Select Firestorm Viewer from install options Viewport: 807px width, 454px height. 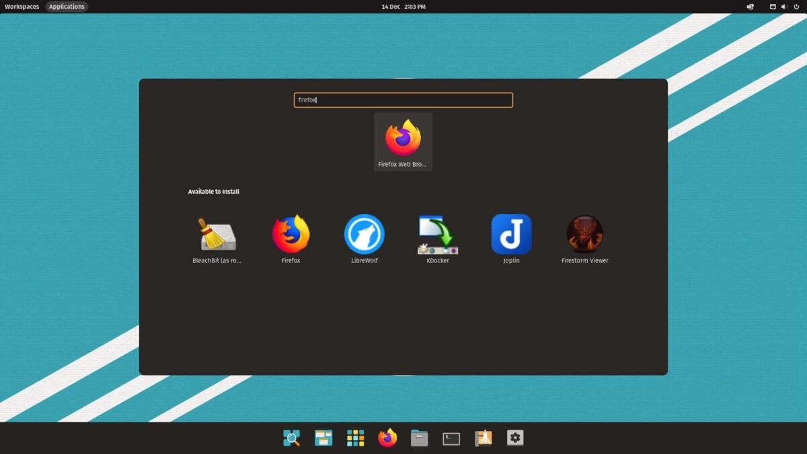[584, 235]
